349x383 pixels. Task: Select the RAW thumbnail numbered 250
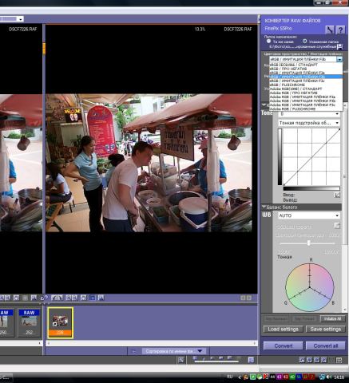coord(6,323)
